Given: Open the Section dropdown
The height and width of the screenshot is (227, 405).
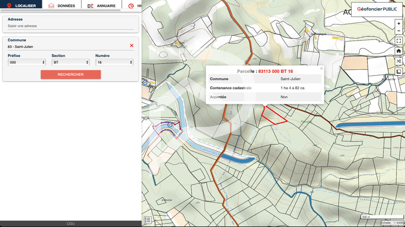Looking at the screenshot, I should click(x=70, y=62).
